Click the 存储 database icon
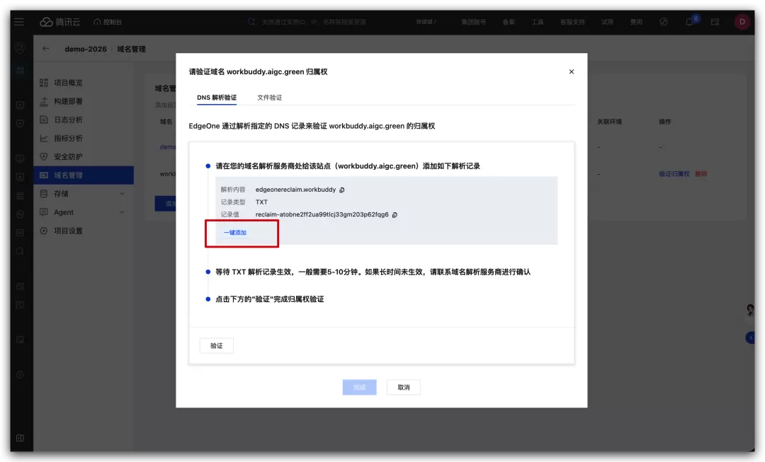This screenshot has height=462, width=765. (44, 194)
